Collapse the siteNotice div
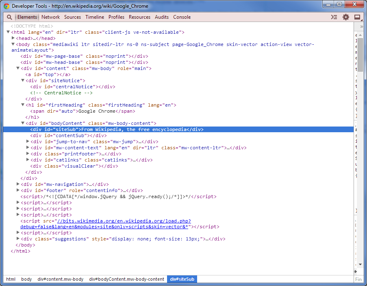 pos(23,80)
